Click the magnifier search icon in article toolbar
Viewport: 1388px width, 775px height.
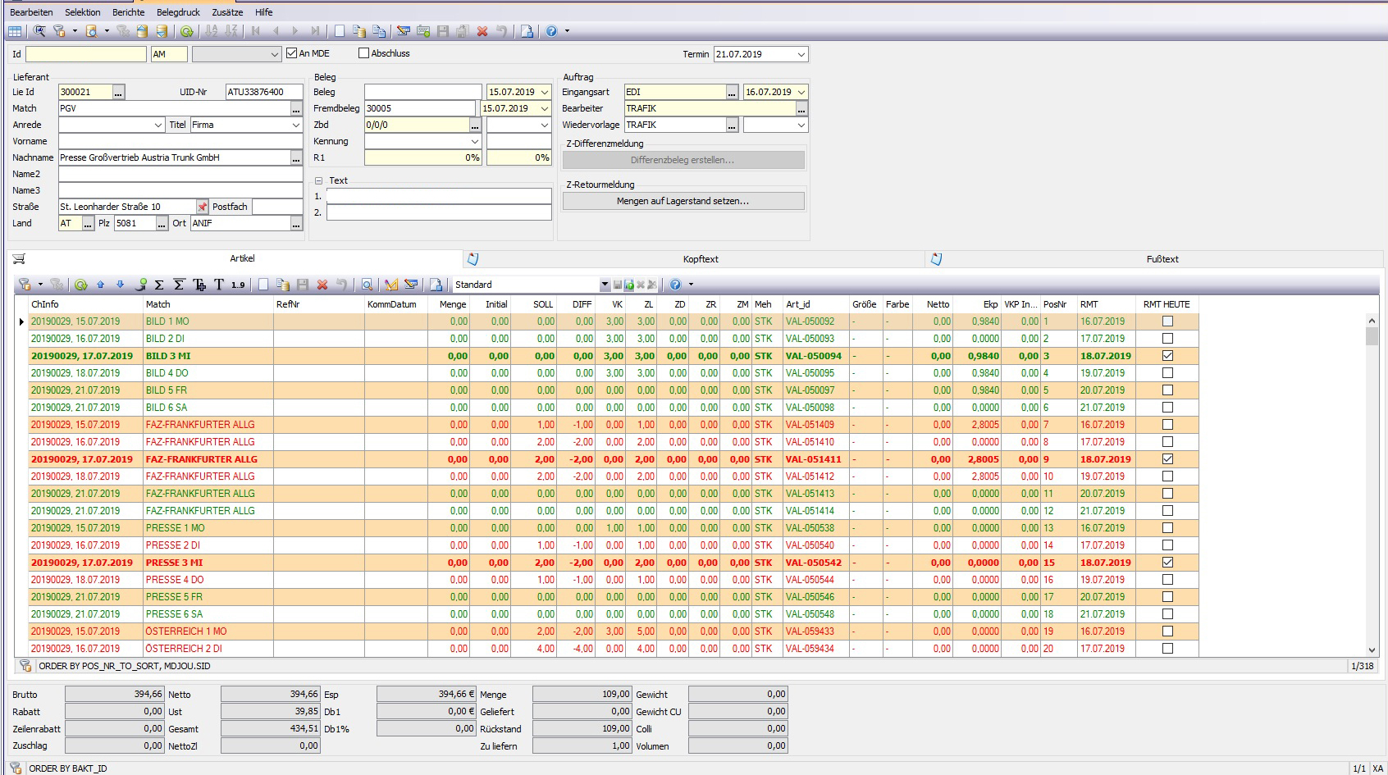367,285
